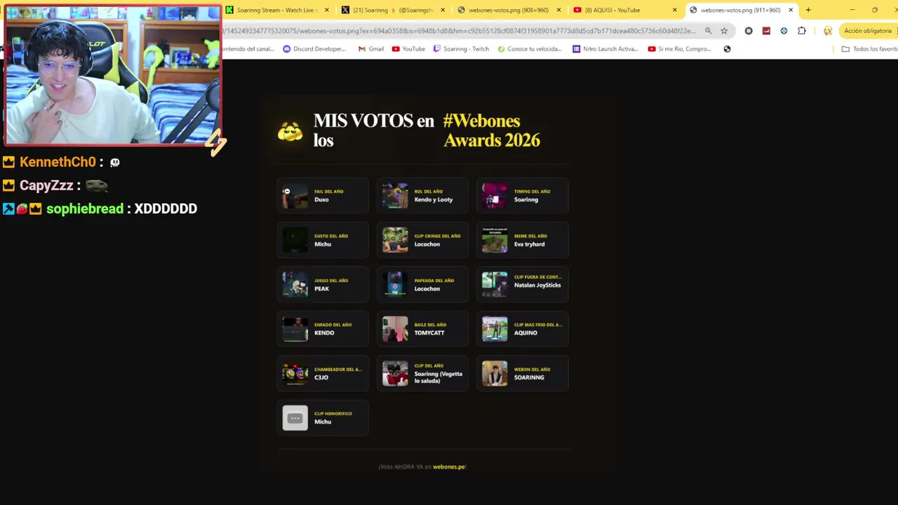Screen dimensions: 898x505
Task: Click the PEAK game title text
Action: point(321,289)
